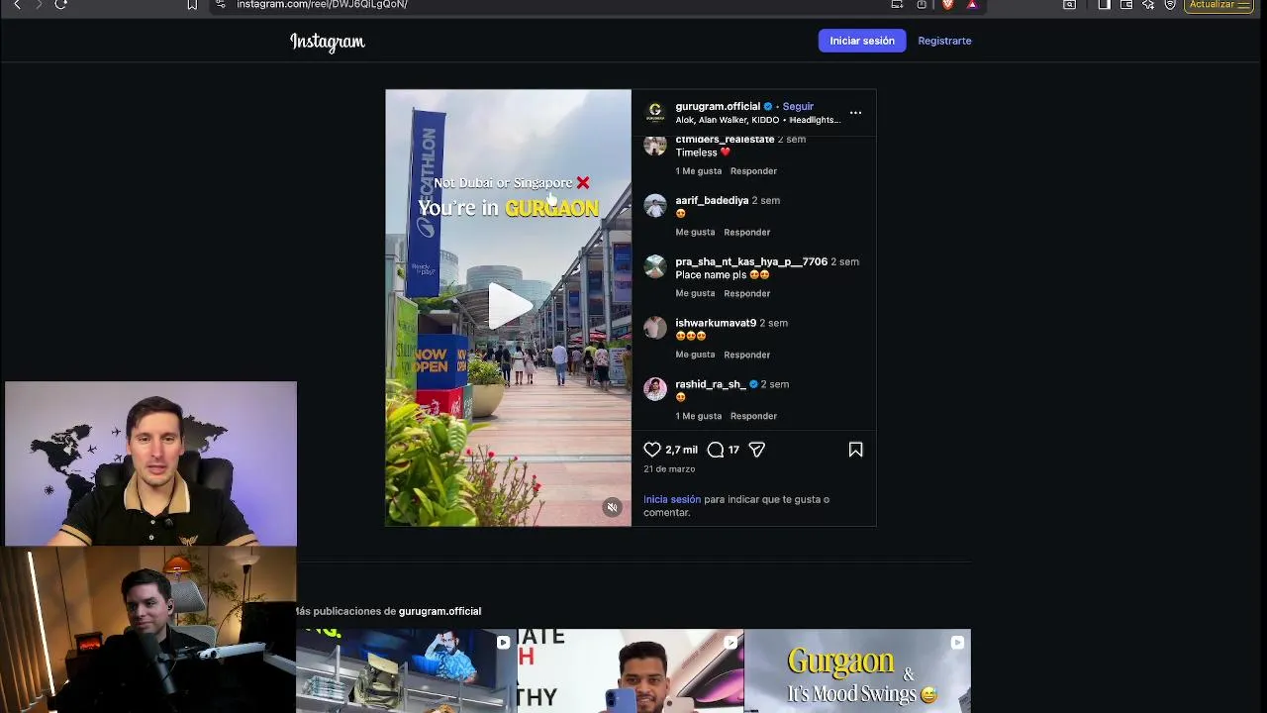Click Me gusta under Place name pls comment
This screenshot has height=713, width=1267.
click(695, 294)
